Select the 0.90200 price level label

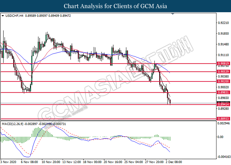pos(223,81)
